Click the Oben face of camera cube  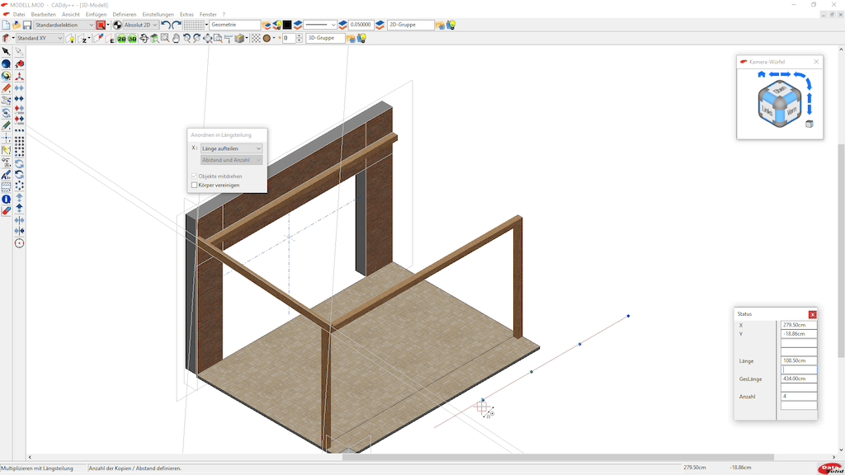(781, 89)
